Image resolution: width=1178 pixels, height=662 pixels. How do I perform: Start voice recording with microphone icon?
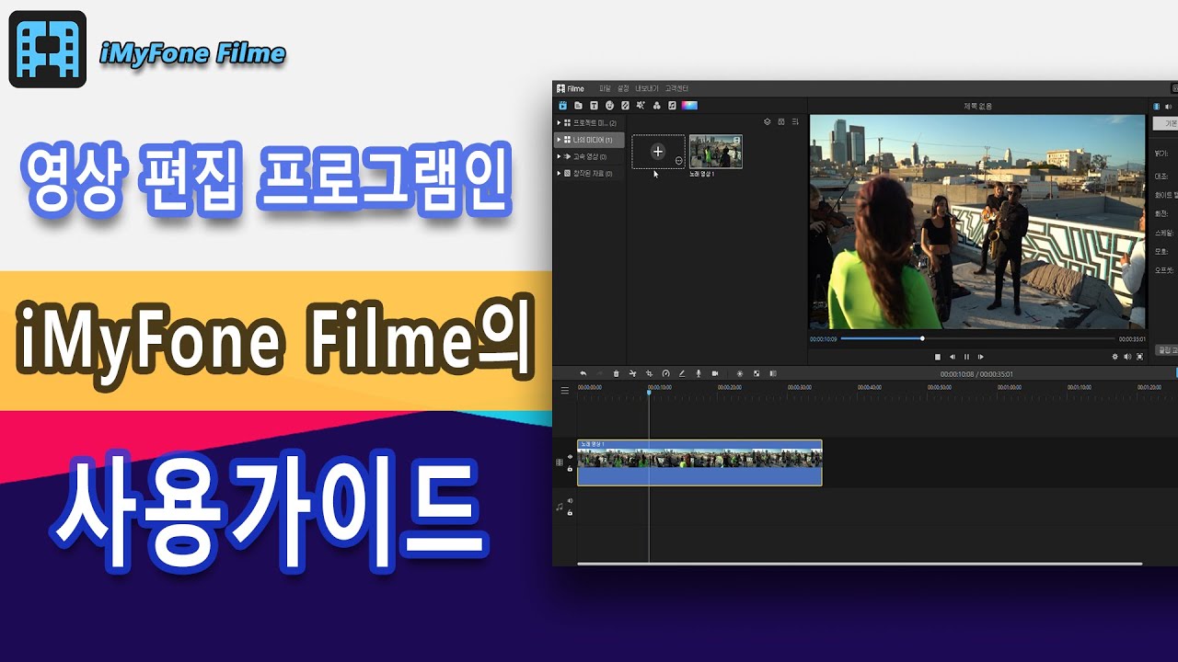coord(699,373)
